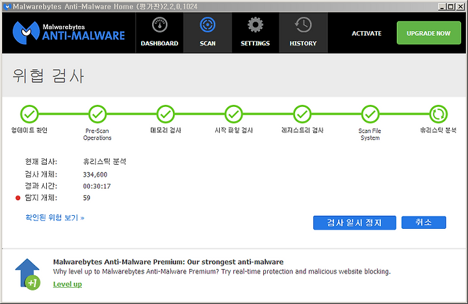
Task: Click the 현재 검사 label
Action: (41, 161)
